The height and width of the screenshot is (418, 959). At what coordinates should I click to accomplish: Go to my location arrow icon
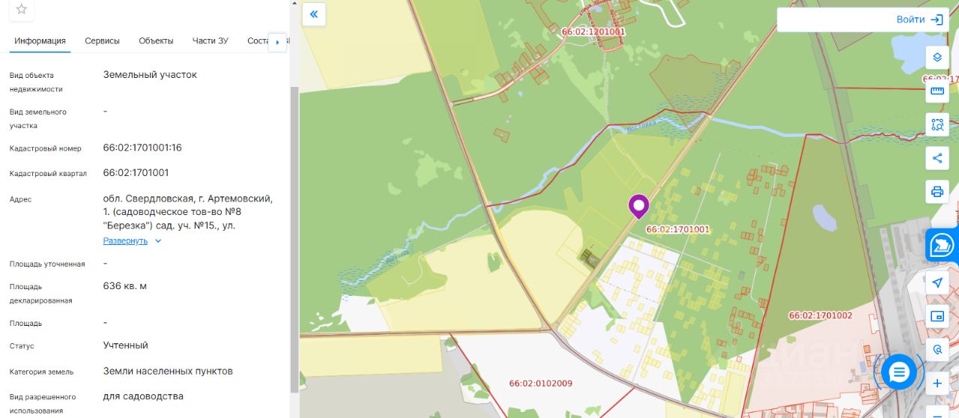937,282
